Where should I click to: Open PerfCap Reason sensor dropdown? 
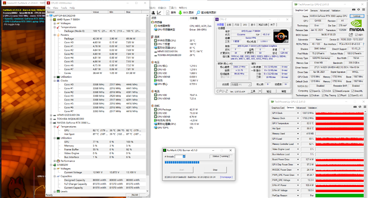point(298,195)
